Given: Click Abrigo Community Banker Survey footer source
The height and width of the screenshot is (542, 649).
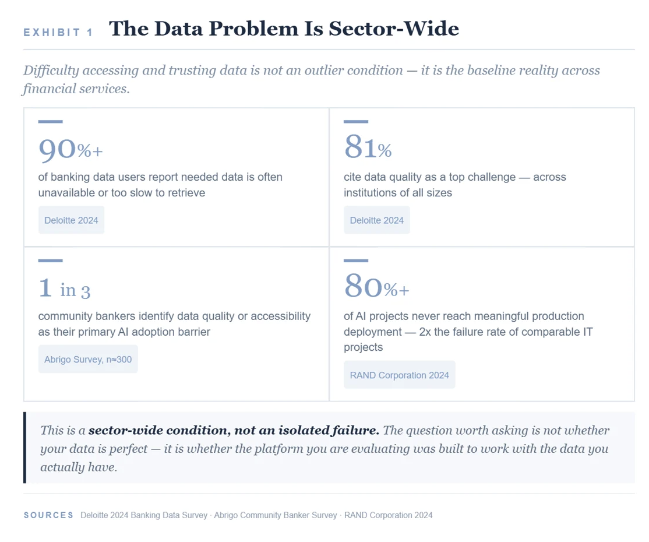Looking at the screenshot, I should tap(275, 515).
